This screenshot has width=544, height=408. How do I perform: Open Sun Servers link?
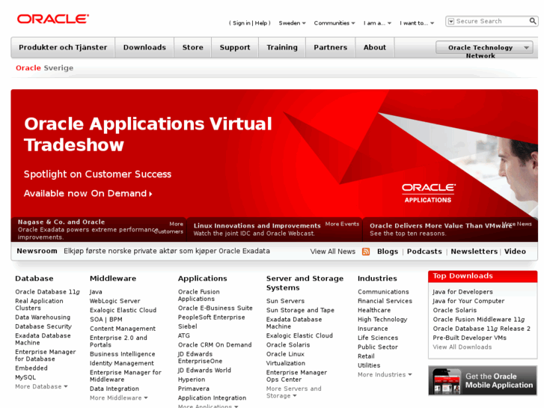tap(285, 301)
